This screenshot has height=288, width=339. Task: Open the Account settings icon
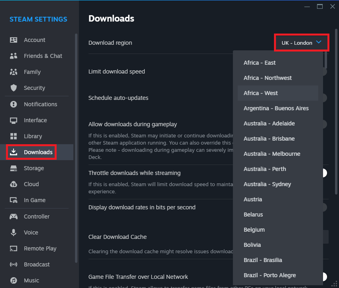(x=13, y=40)
